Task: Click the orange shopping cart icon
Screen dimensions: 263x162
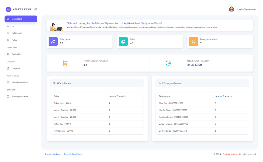Action: [65, 63]
